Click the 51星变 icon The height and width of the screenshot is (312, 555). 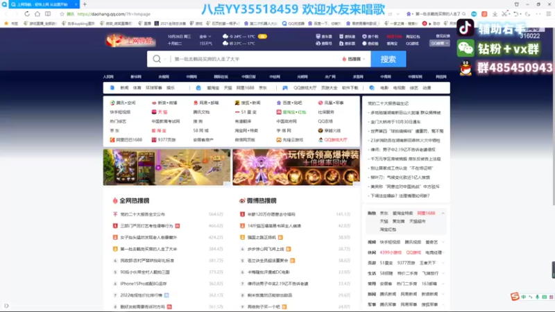[237, 112]
